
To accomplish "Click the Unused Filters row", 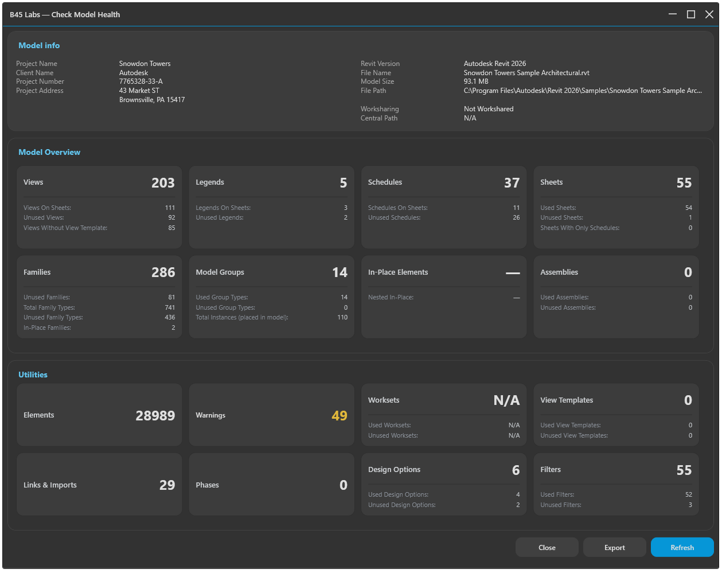I will click(616, 505).
